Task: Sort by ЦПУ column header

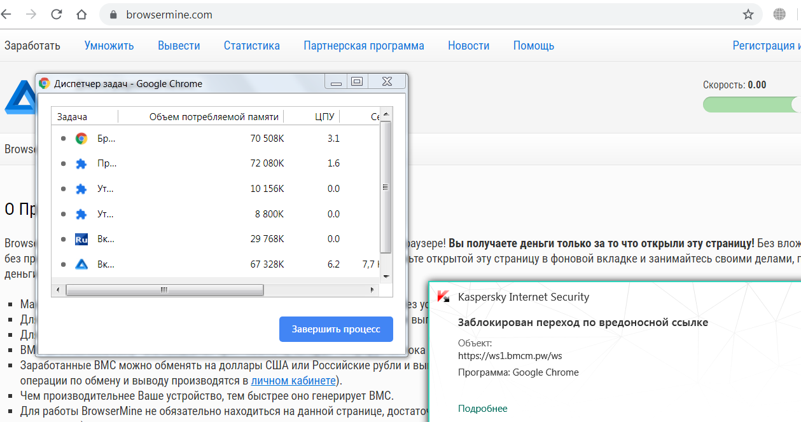Action: [324, 117]
